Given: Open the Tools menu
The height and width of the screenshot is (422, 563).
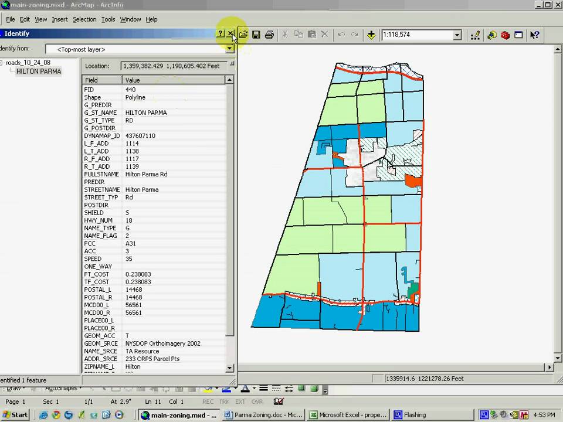Looking at the screenshot, I should click(108, 19).
